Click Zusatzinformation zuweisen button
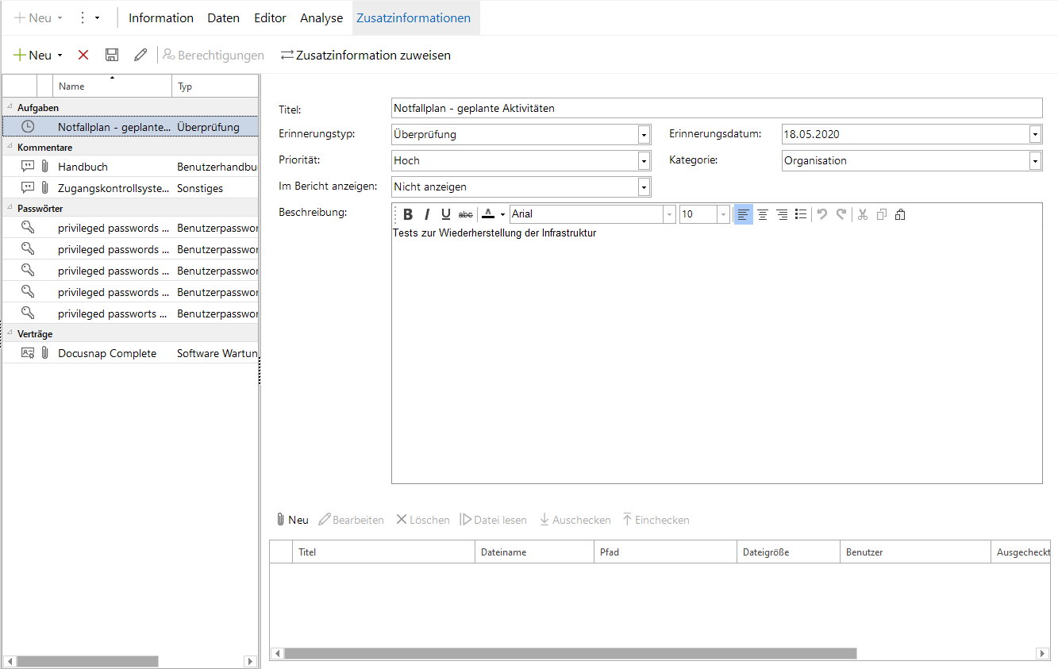Viewport: 1058px width, 669px height. click(x=366, y=55)
